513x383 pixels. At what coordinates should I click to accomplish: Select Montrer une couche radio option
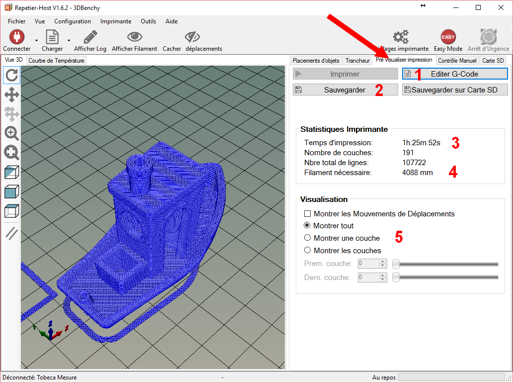[x=307, y=238]
